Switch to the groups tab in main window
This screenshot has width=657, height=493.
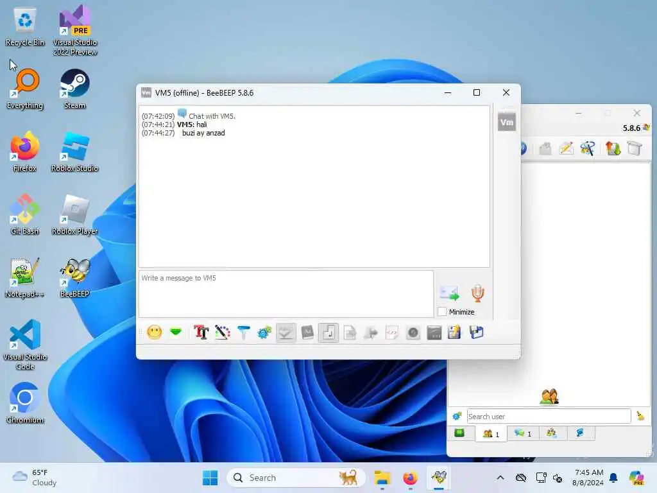tap(552, 433)
